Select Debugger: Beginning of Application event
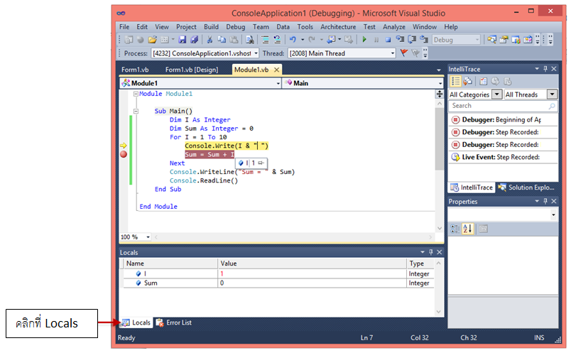571x353 pixels. tap(503, 119)
